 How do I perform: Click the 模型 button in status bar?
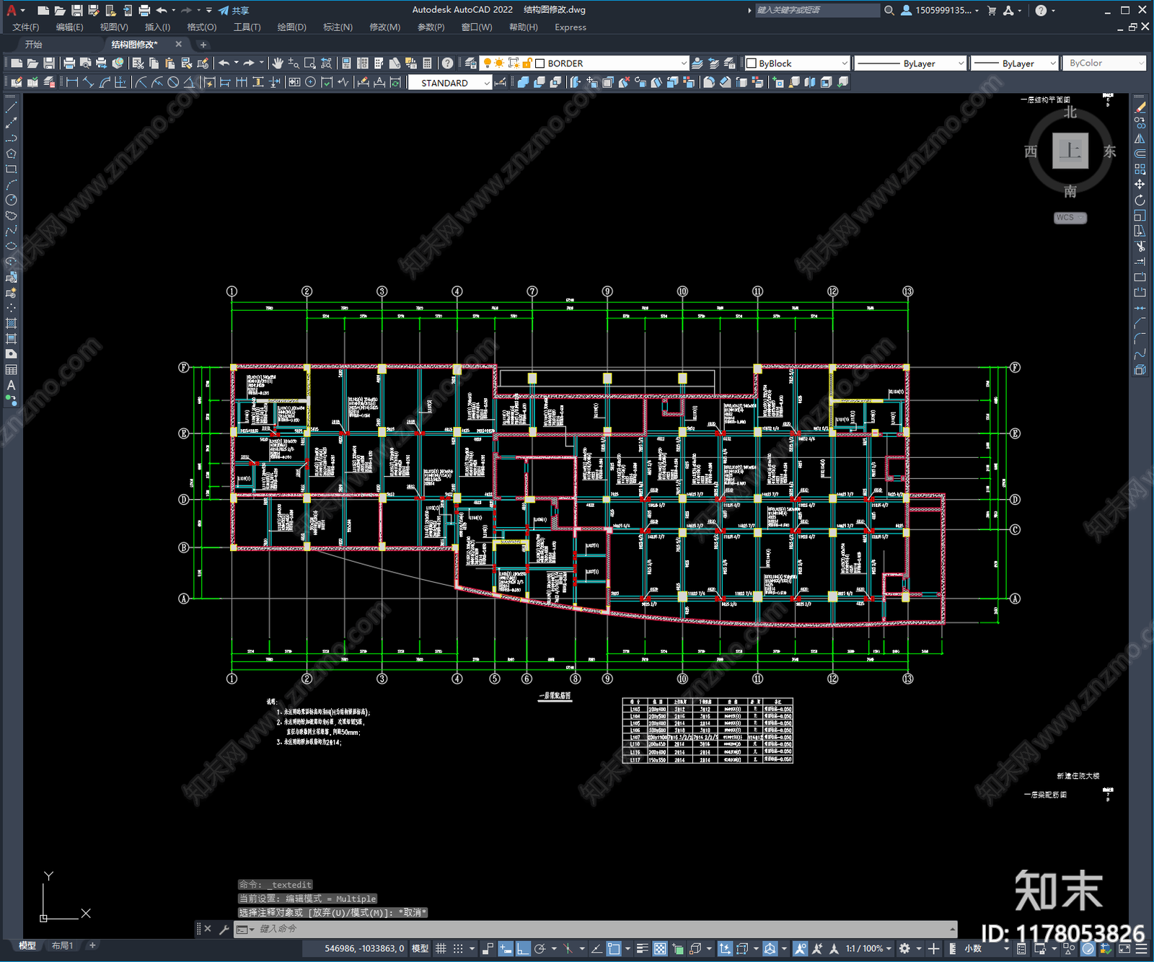click(420, 948)
